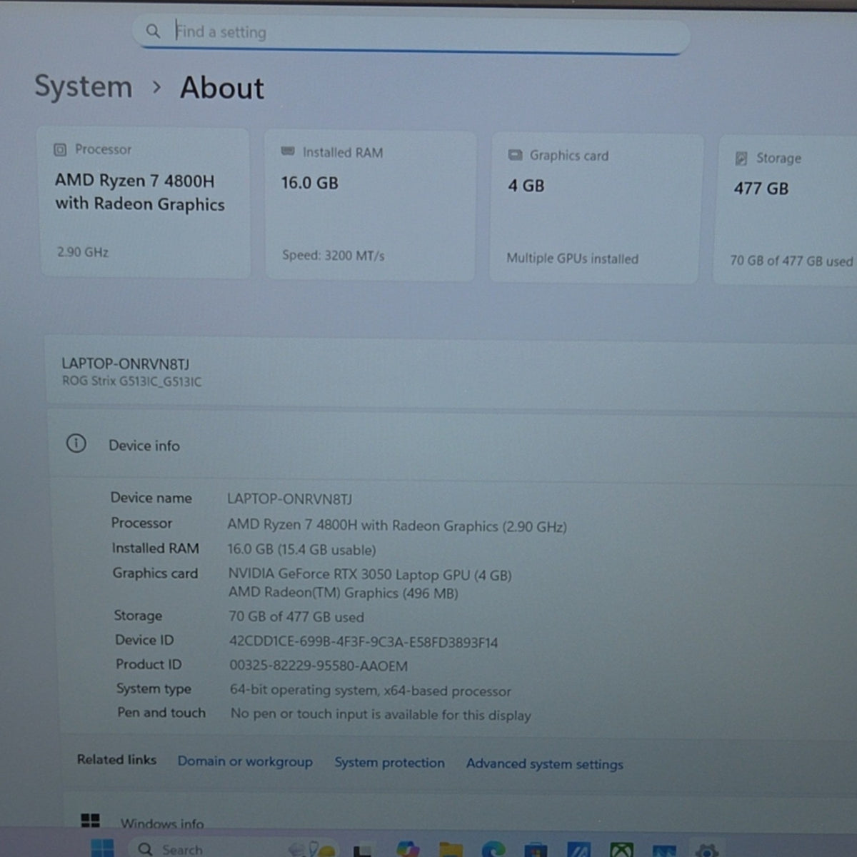857x857 pixels.
Task: Collapse the Device info section
Action: pyautogui.click(x=453, y=445)
